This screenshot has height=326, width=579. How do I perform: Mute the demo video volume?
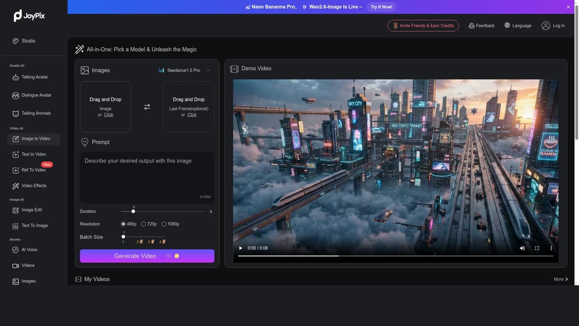(522, 248)
